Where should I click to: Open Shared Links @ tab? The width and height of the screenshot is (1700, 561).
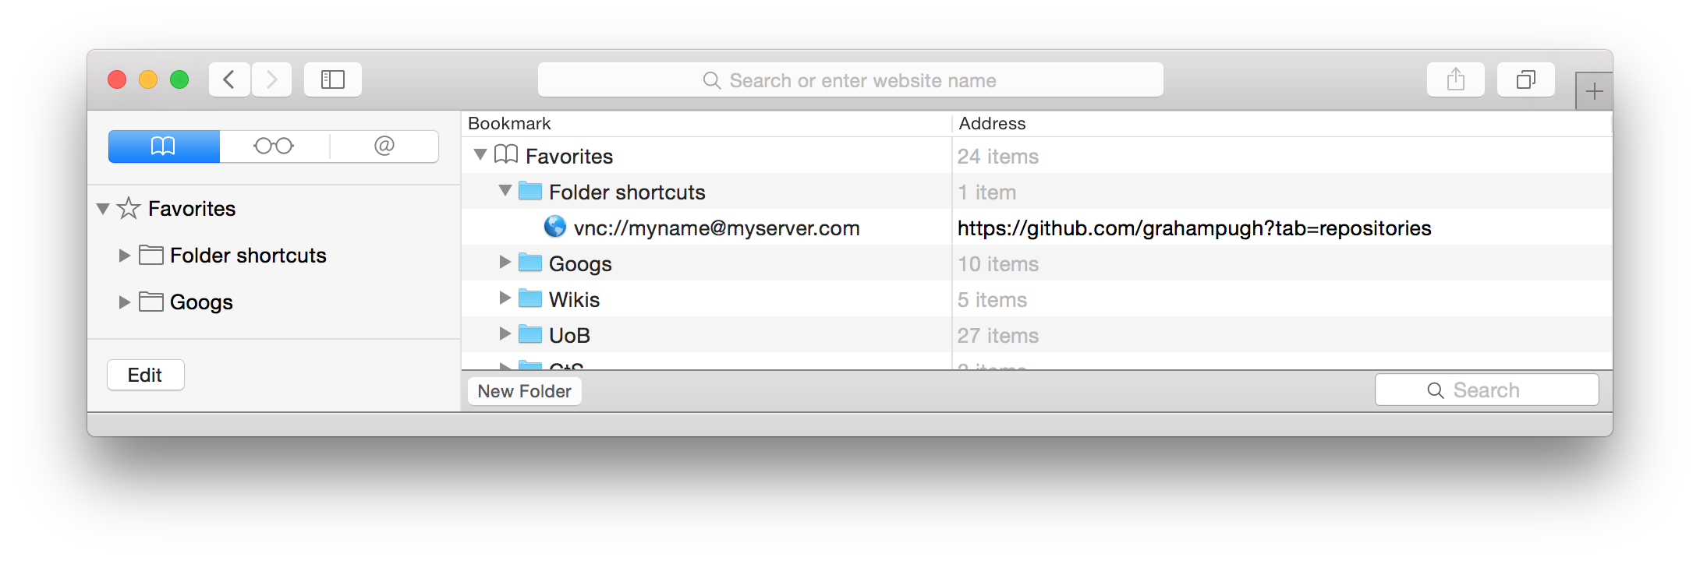coord(384,146)
